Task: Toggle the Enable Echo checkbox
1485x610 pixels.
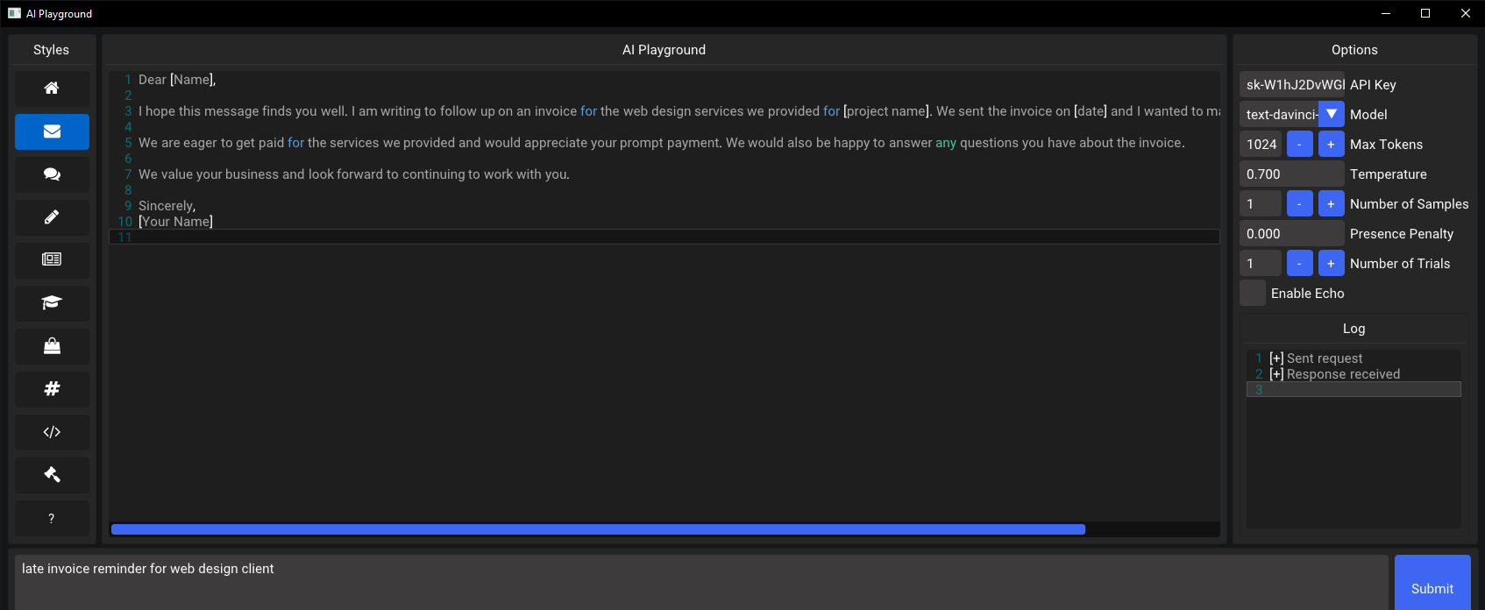Action: (x=1253, y=293)
